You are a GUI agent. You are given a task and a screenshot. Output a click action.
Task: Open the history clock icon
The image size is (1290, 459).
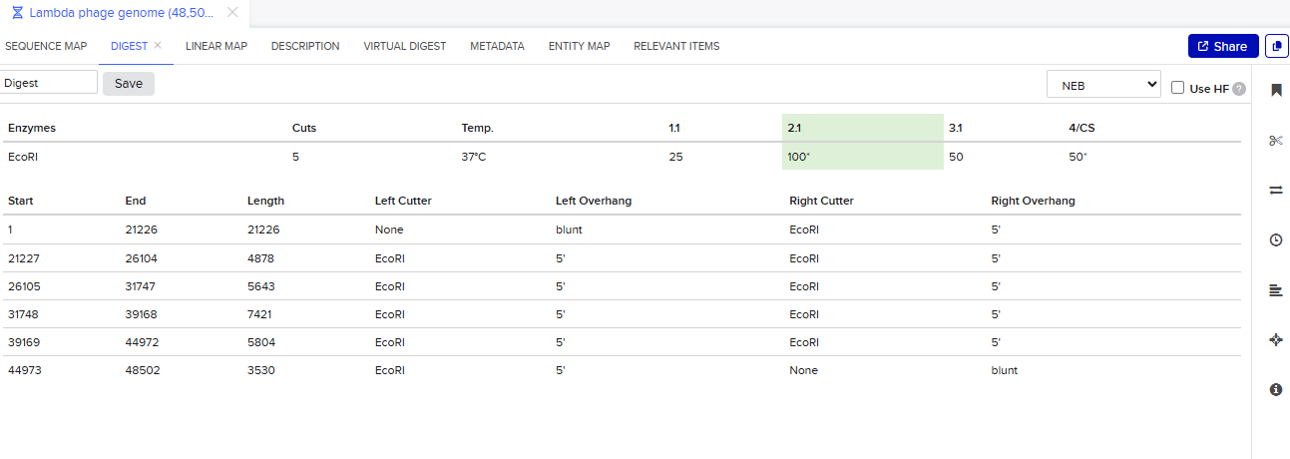click(1275, 240)
